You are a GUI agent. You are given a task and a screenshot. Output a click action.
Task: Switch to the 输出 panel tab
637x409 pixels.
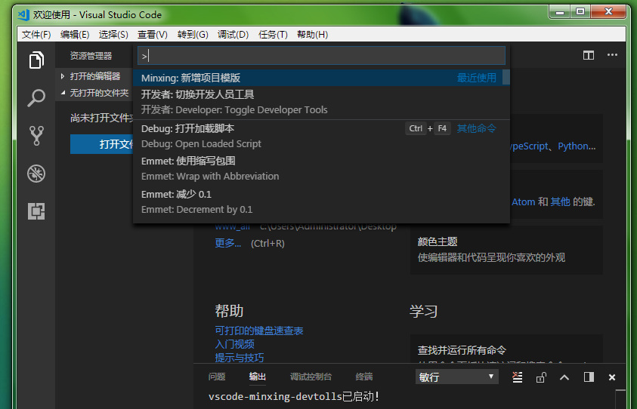click(x=257, y=377)
